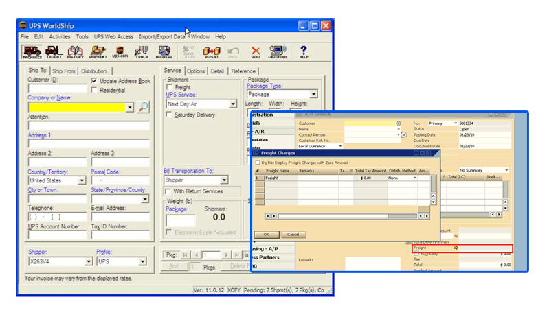Click OK in Freight Charges dialog
This screenshot has width=536, height=319.
[267, 235]
